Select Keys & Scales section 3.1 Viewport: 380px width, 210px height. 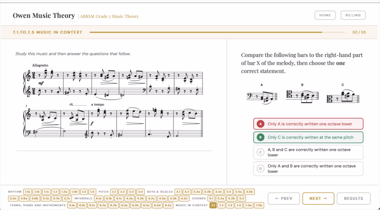178,192
